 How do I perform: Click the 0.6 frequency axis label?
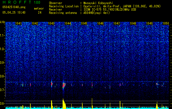[2, 104]
